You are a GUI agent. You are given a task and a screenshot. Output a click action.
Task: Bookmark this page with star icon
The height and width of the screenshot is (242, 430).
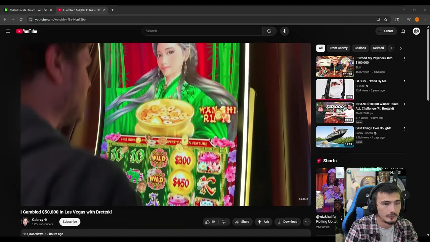tap(386, 19)
